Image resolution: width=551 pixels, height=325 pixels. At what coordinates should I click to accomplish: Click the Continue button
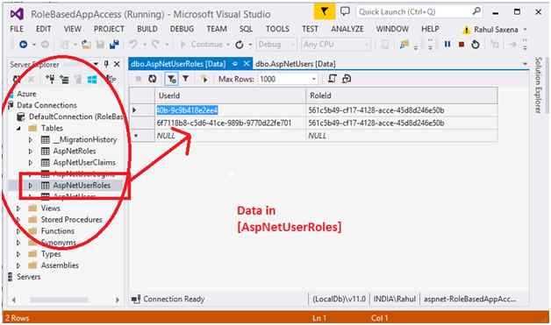pos(204,45)
